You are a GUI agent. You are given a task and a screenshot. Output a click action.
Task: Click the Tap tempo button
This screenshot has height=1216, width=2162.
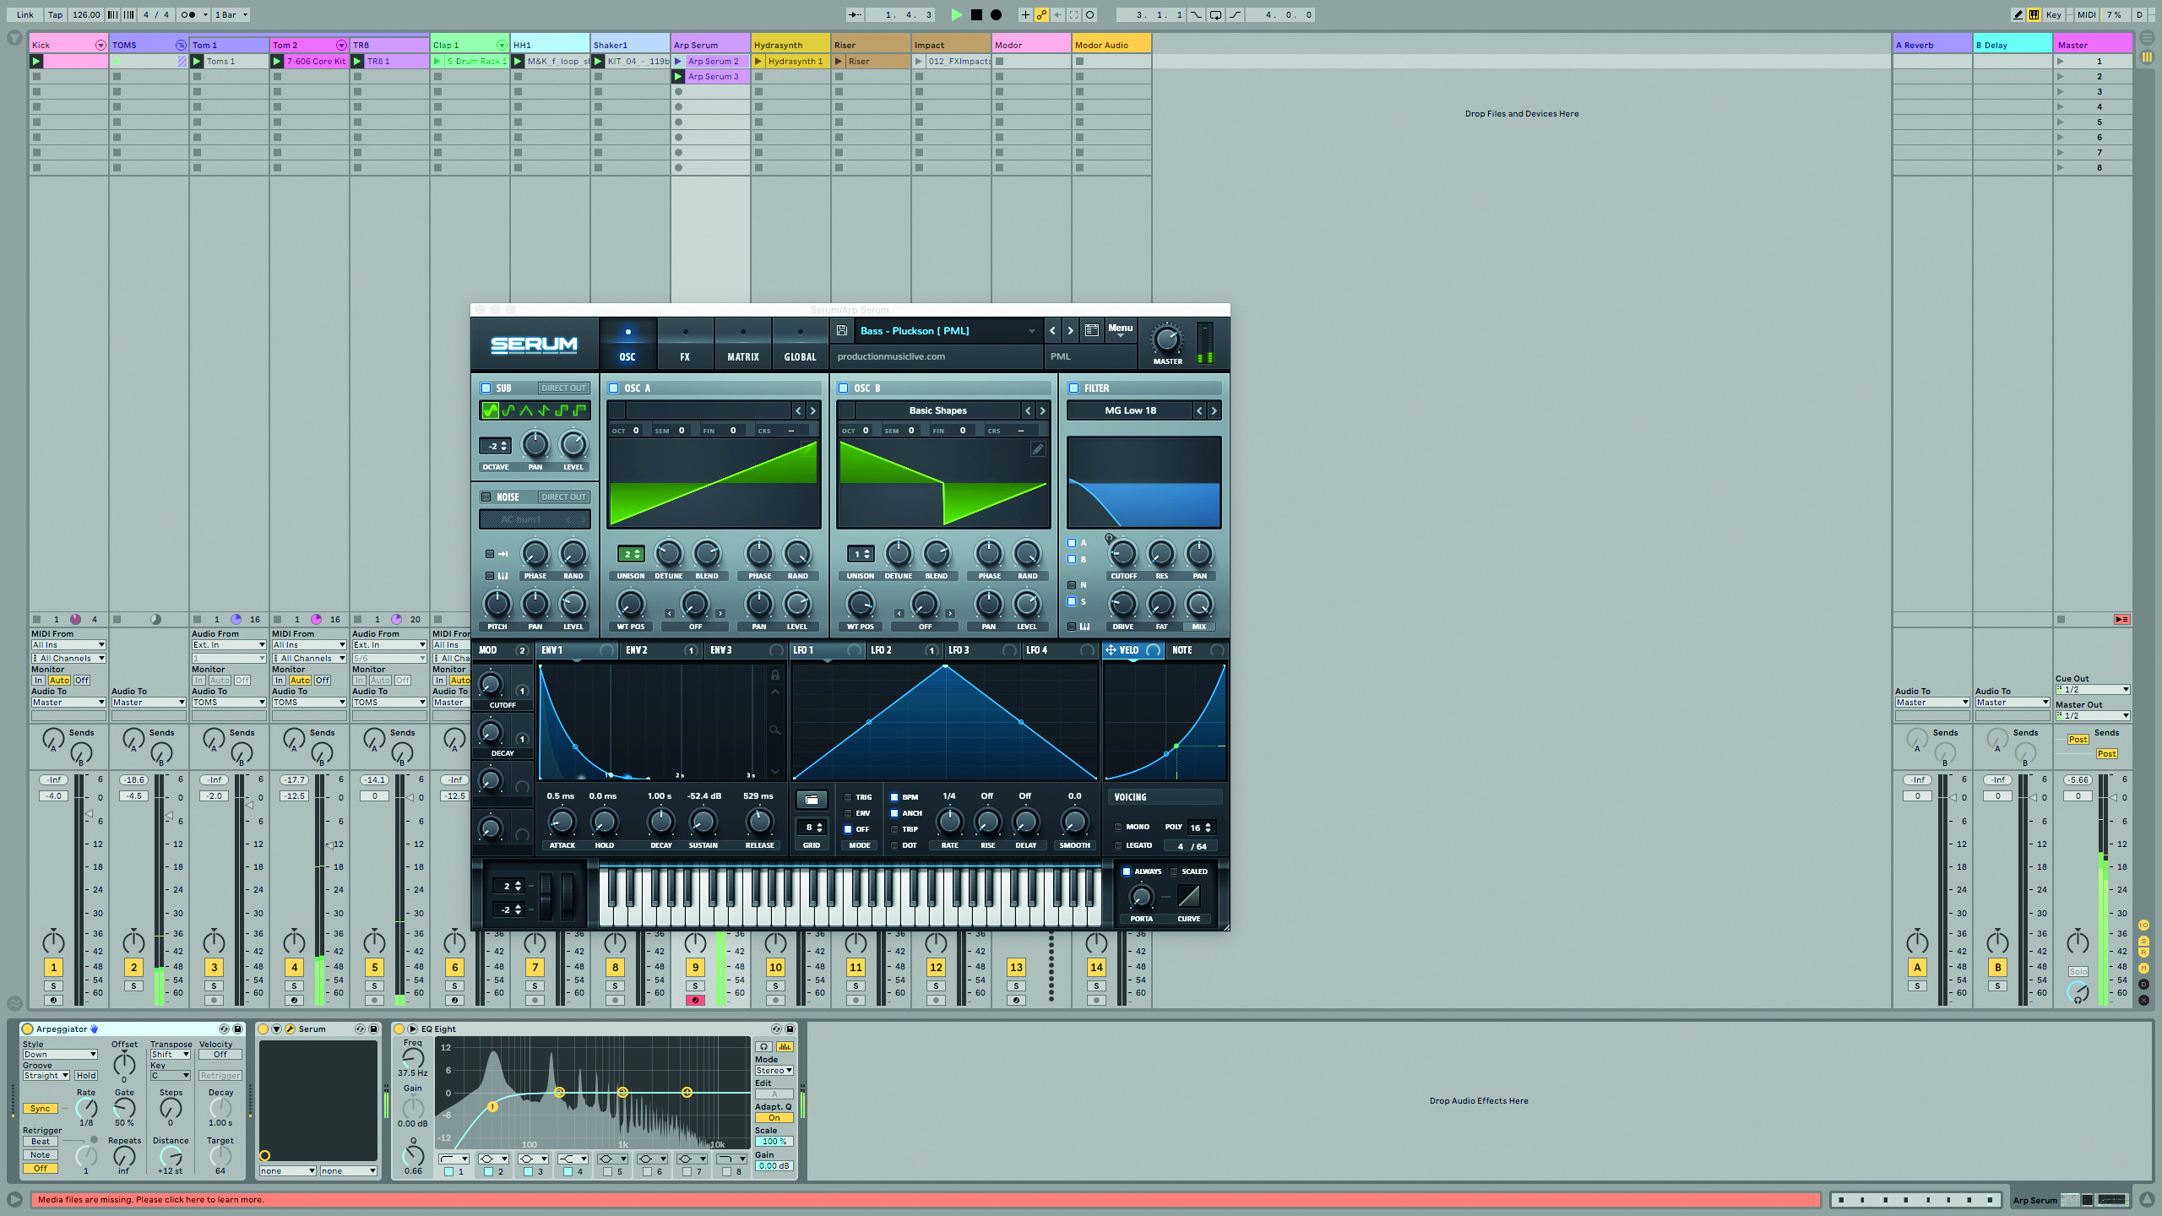pyautogui.click(x=55, y=14)
